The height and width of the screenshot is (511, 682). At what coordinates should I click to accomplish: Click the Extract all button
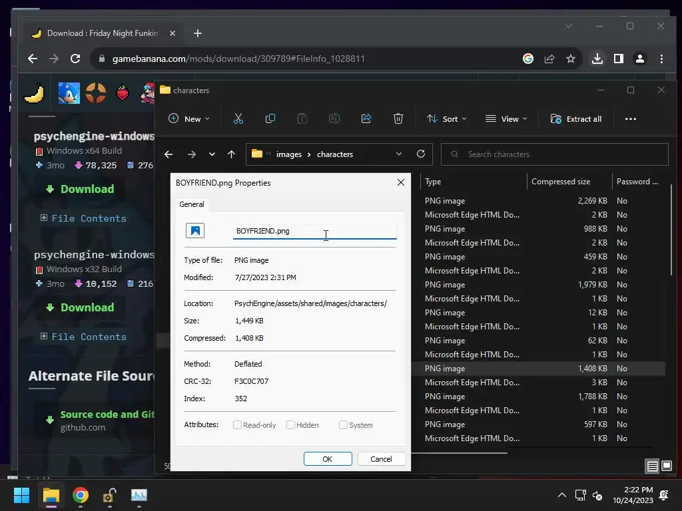click(576, 118)
